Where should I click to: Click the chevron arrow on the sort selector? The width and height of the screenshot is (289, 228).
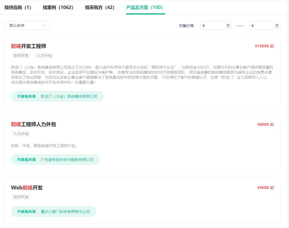44,25
